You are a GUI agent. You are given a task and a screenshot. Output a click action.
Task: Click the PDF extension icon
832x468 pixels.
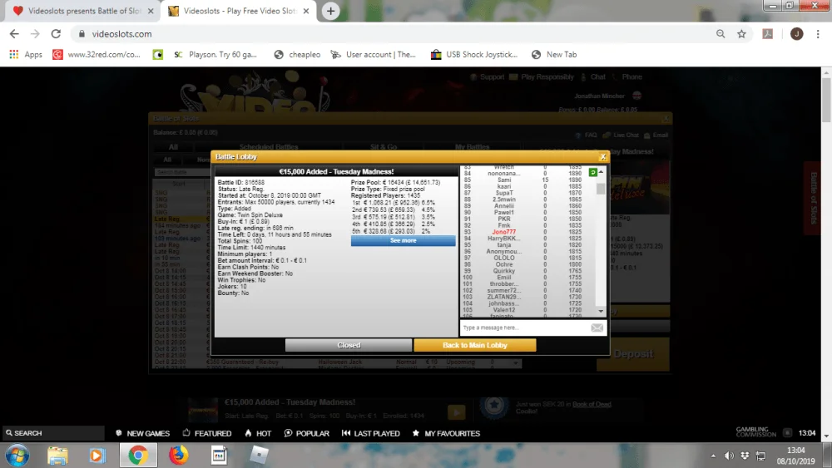(x=768, y=34)
